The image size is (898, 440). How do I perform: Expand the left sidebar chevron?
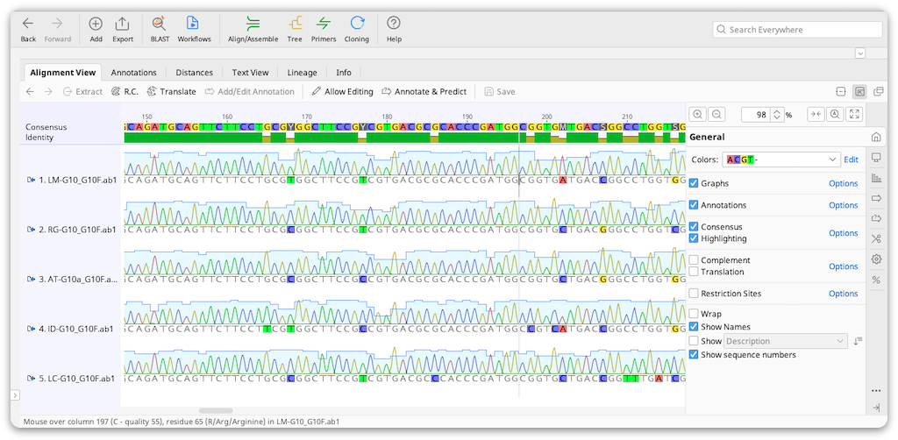[x=15, y=395]
